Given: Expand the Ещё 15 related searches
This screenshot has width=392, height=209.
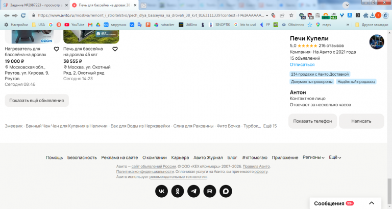Looking at the screenshot, I should pos(270,126).
